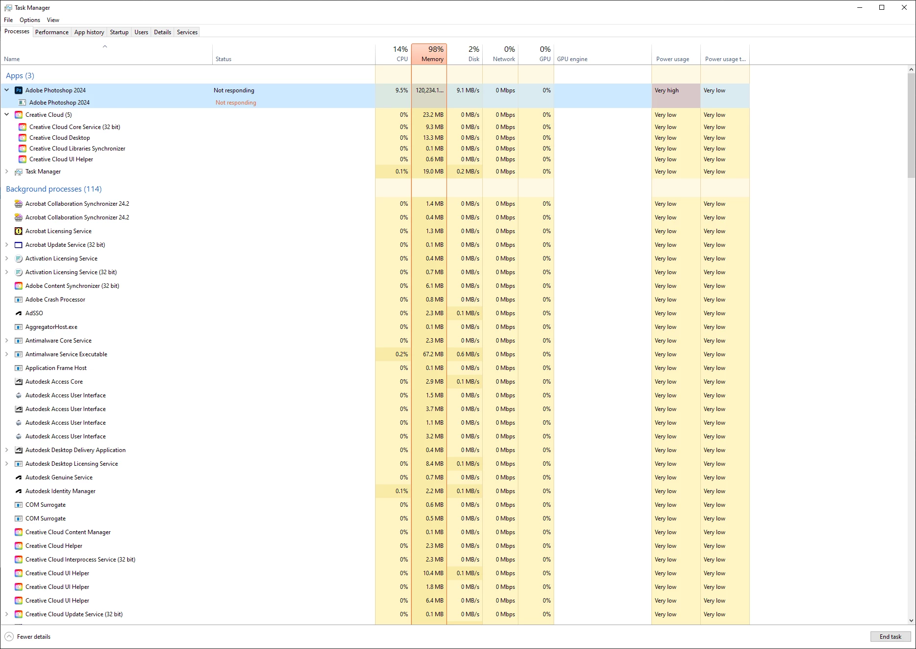This screenshot has height=649, width=916.
Task: Expand Creative Cloud Update Service (32 bit)
Action: [x=7, y=614]
